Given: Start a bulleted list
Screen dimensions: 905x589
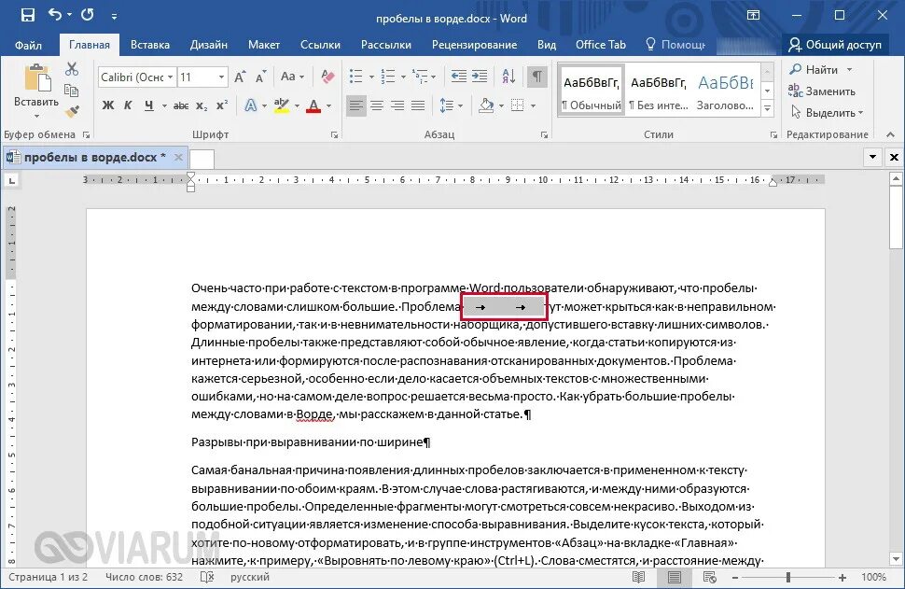Looking at the screenshot, I should (356, 77).
